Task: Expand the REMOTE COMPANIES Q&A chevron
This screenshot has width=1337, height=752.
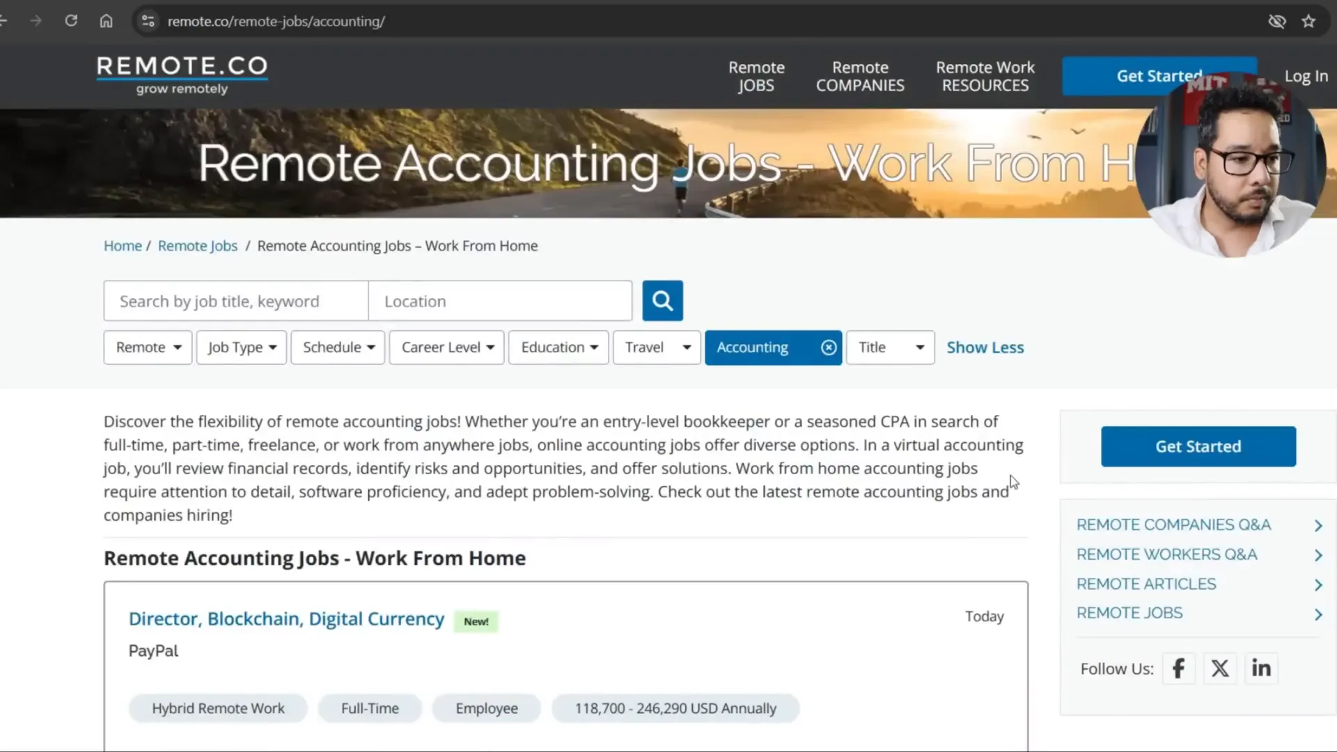Action: click(1318, 526)
